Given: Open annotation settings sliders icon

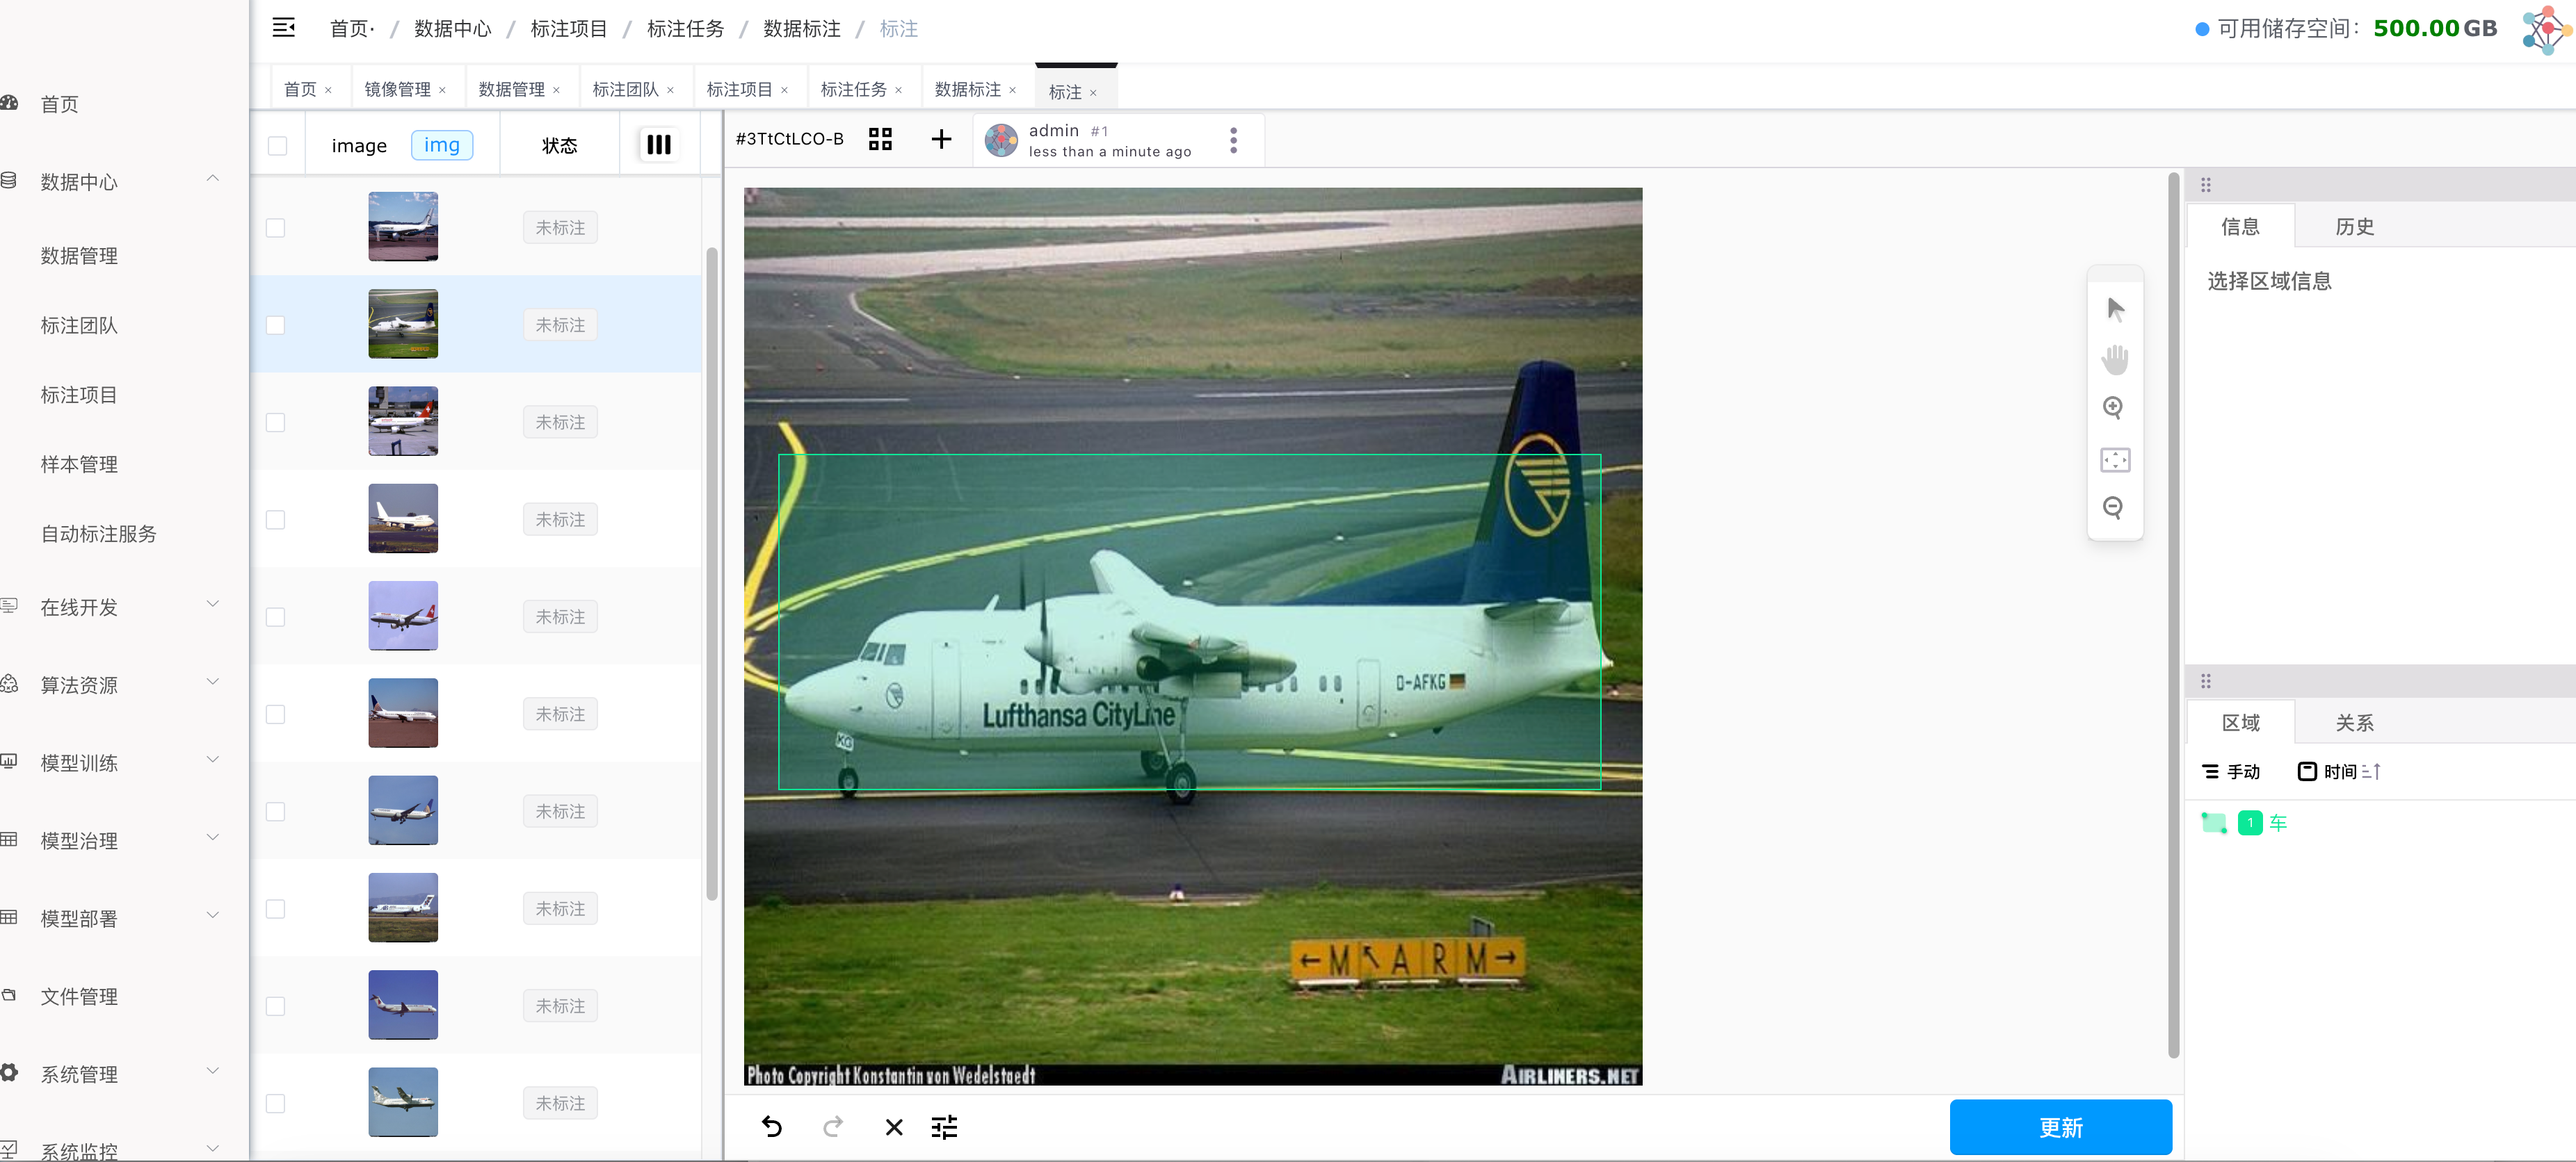Looking at the screenshot, I should click(944, 1127).
